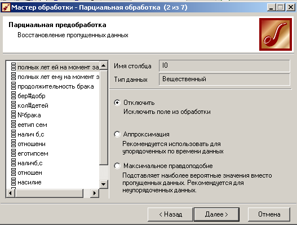Click the wizard icon in the title bar
297x225 pixels.
click(6, 7)
